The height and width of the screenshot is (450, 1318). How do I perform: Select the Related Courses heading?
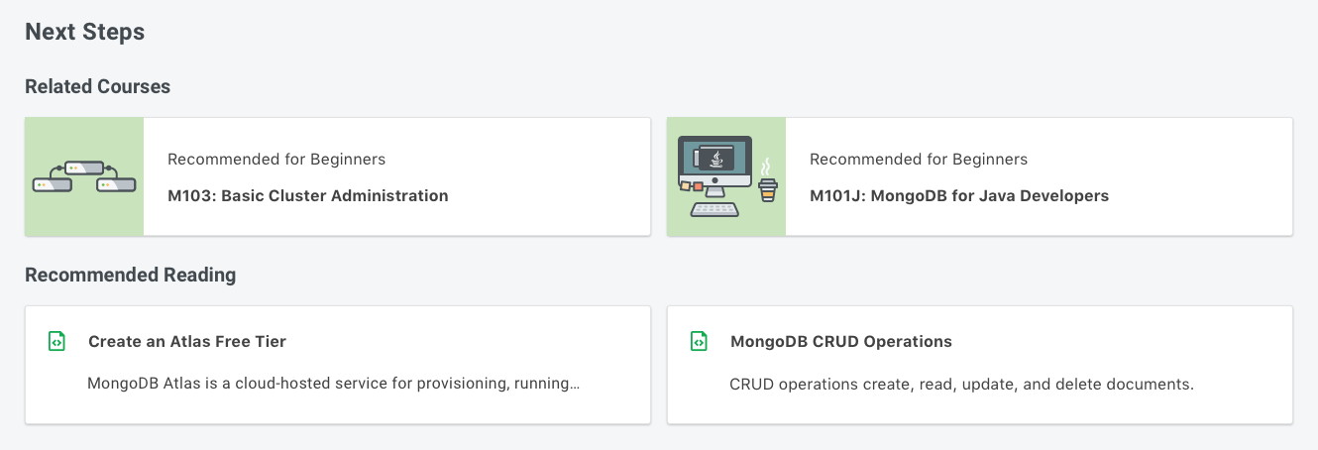tap(98, 86)
